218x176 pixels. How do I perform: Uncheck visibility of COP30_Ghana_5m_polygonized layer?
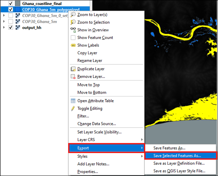(x=10, y=9)
